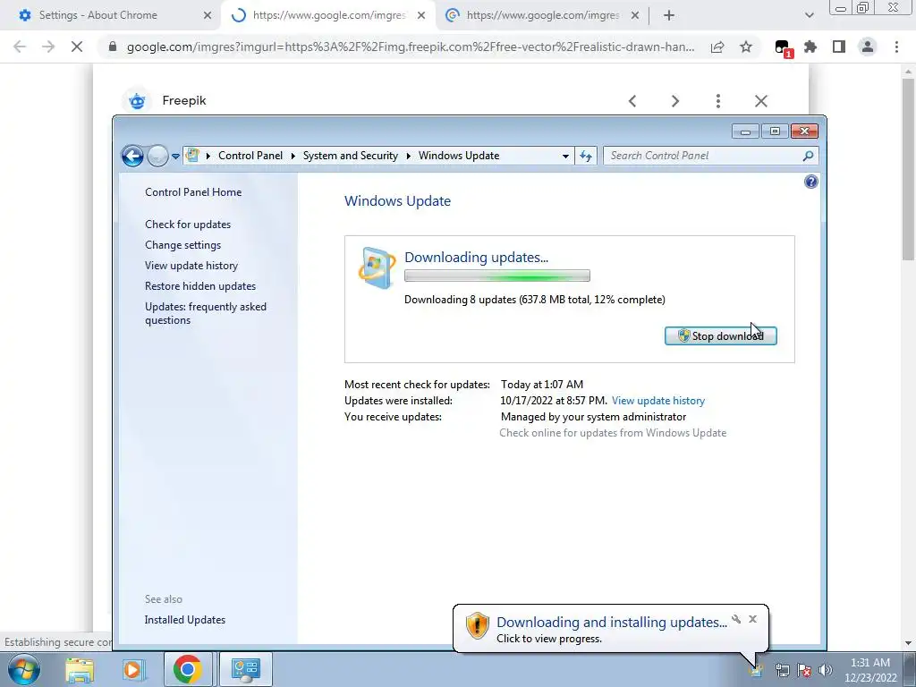Image resolution: width=916 pixels, height=687 pixels.
Task: Open Chrome's three-dot menu
Action: [x=896, y=47]
